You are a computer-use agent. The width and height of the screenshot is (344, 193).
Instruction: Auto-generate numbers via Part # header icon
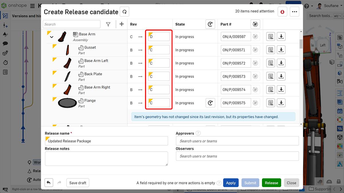point(255,24)
